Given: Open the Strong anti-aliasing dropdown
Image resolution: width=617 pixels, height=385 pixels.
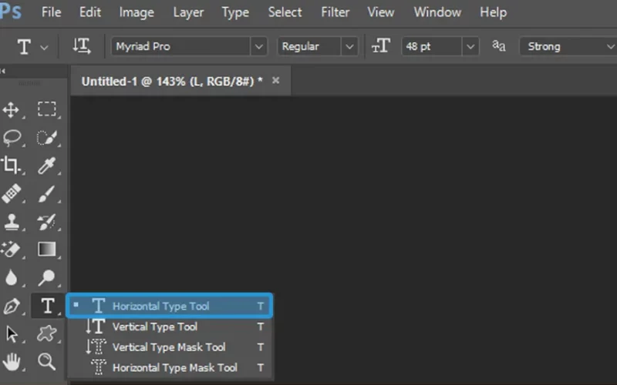Looking at the screenshot, I should 610,47.
